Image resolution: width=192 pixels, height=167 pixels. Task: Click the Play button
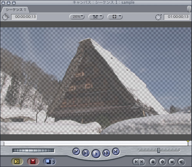96,154
